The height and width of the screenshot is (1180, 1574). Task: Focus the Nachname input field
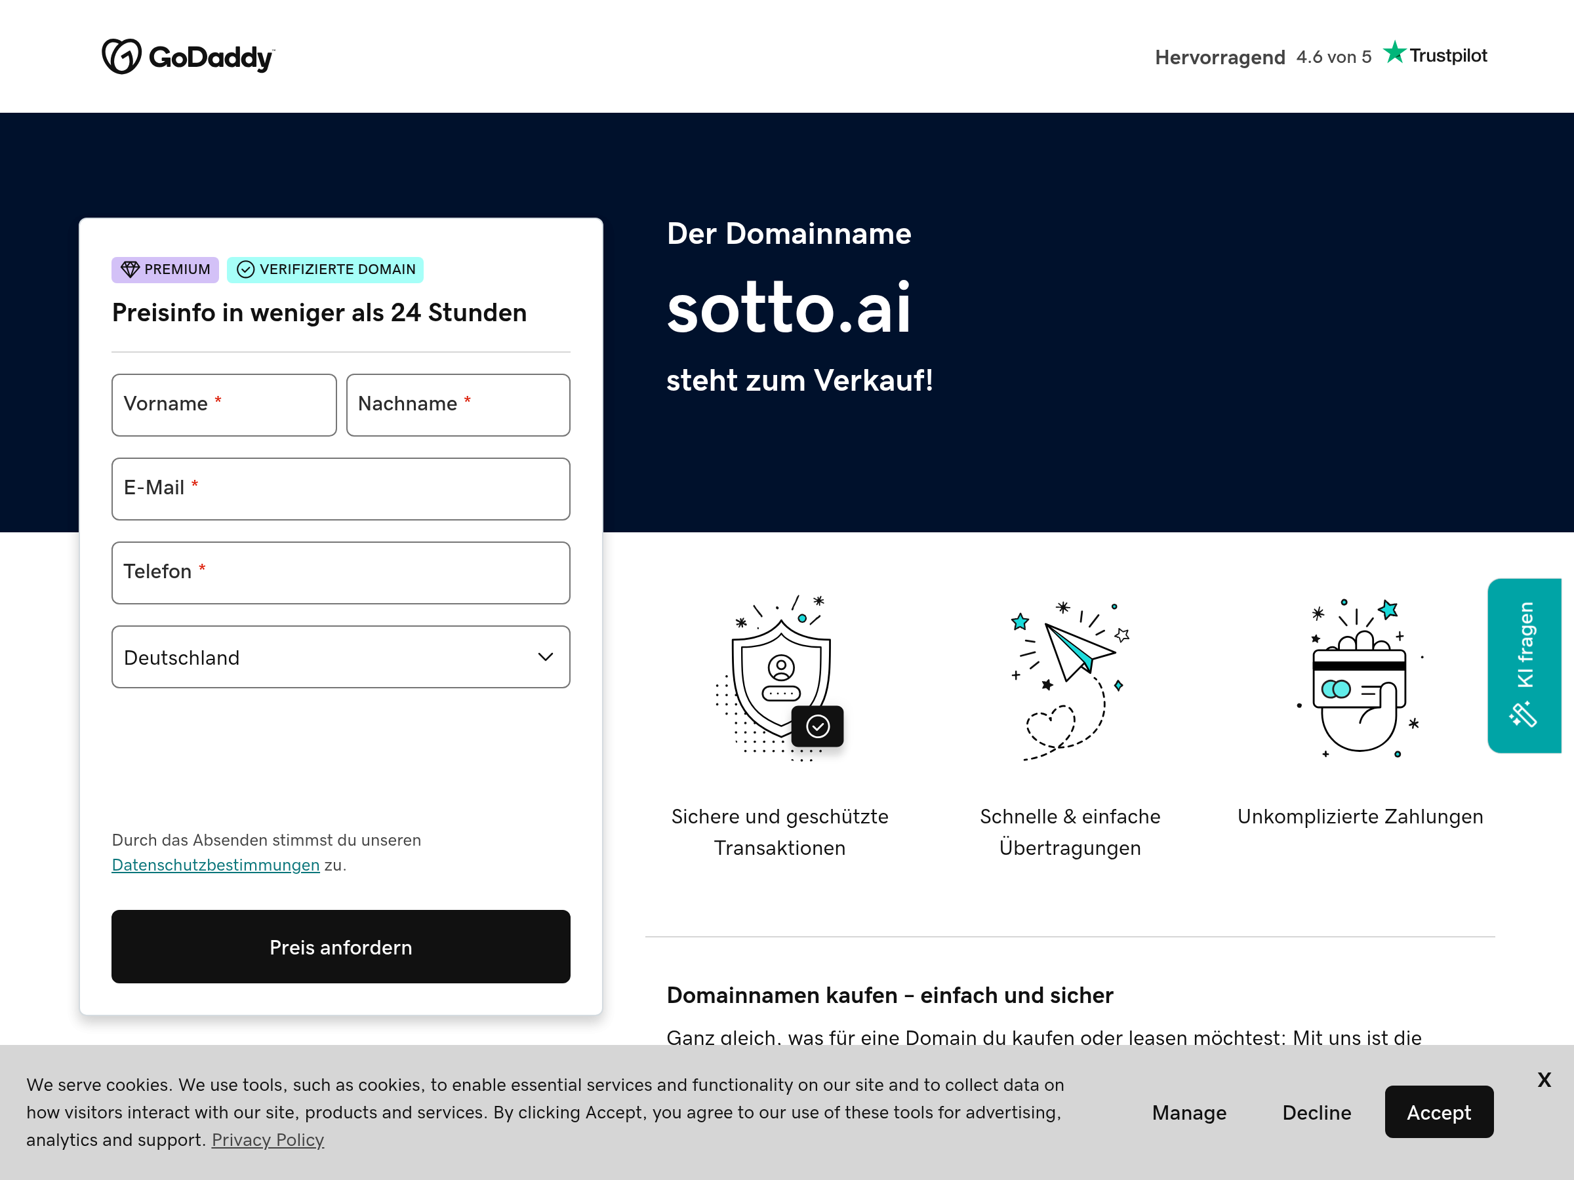[x=458, y=404]
